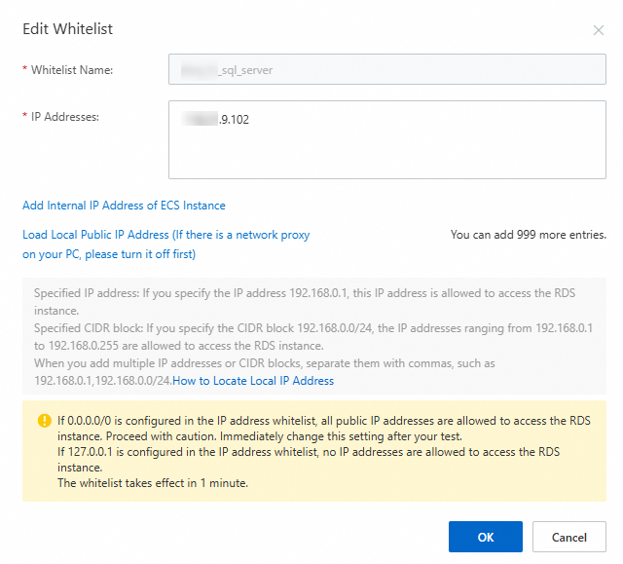Click the red asterisk beside IP Addresses
The height and width of the screenshot is (564, 623).
(24, 117)
